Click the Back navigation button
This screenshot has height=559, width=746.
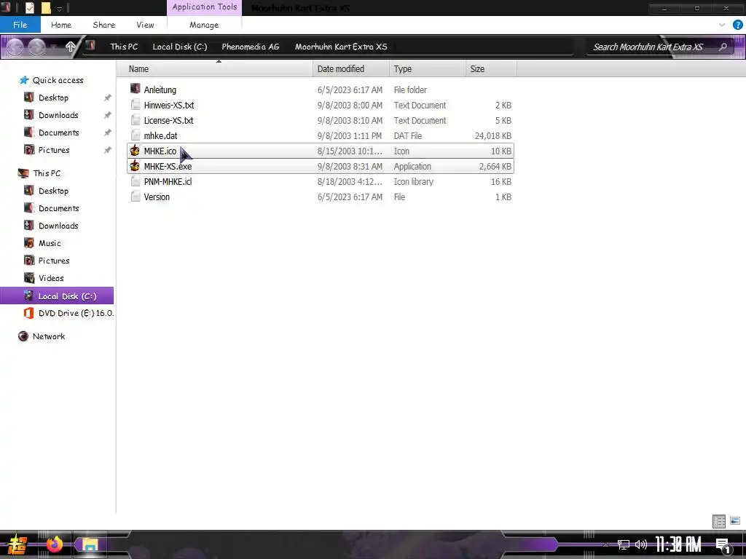pyautogui.click(x=15, y=47)
